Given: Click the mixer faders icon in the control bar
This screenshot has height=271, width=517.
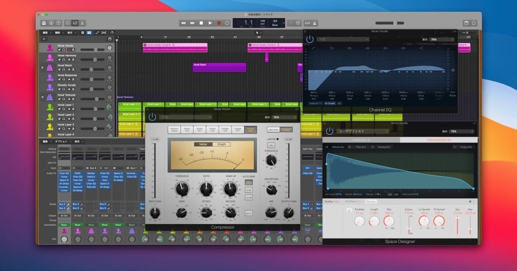Looking at the screenshot, I should pos(76,23).
